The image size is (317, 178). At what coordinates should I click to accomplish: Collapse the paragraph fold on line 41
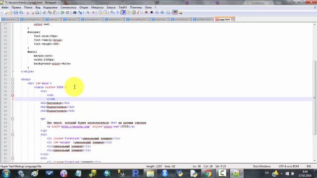click(x=12, y=119)
